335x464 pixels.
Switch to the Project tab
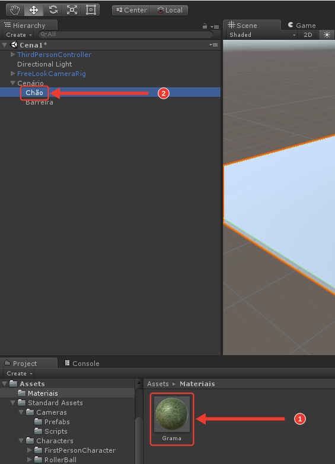(x=28, y=364)
